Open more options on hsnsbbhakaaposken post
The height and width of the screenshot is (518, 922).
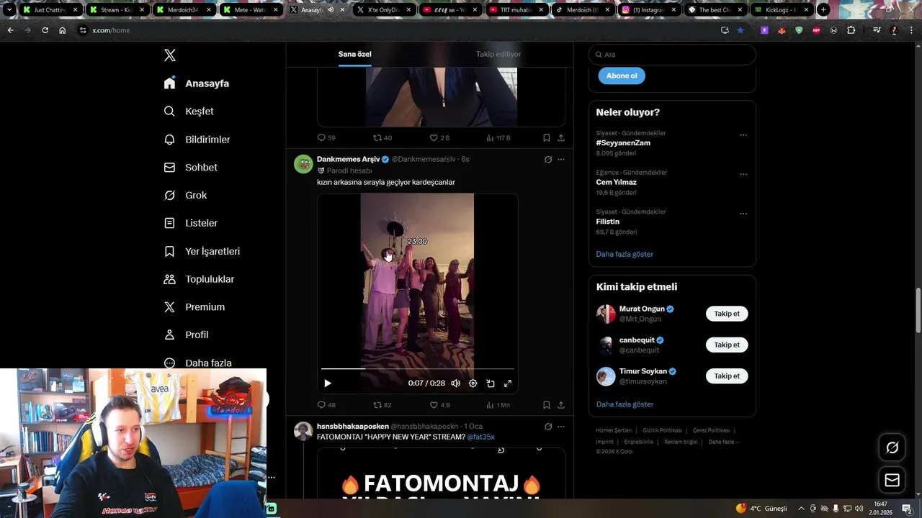pos(561,427)
